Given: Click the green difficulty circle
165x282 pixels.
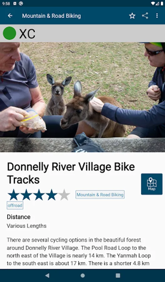Looking at the screenshot, I should pyautogui.click(x=9, y=33).
